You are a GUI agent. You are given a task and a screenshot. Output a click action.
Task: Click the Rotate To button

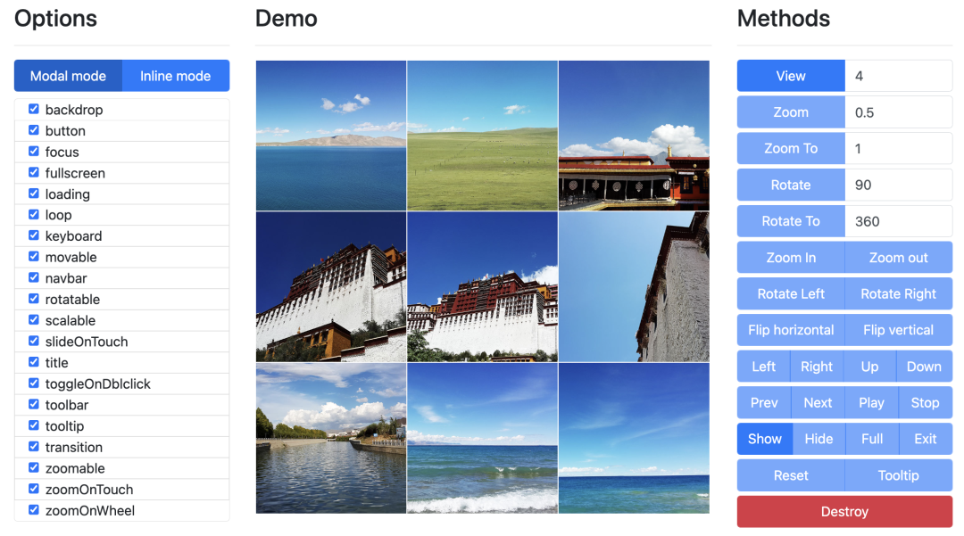click(791, 221)
